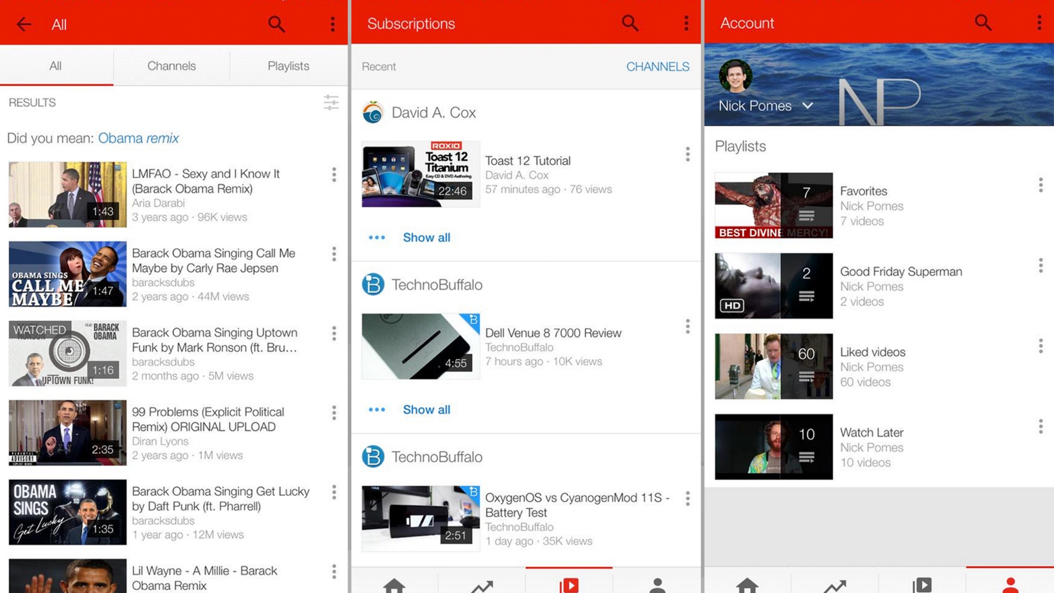This screenshot has height=593, width=1054.
Task: Tap Home icon in Account bottom bar
Action: pos(747,585)
